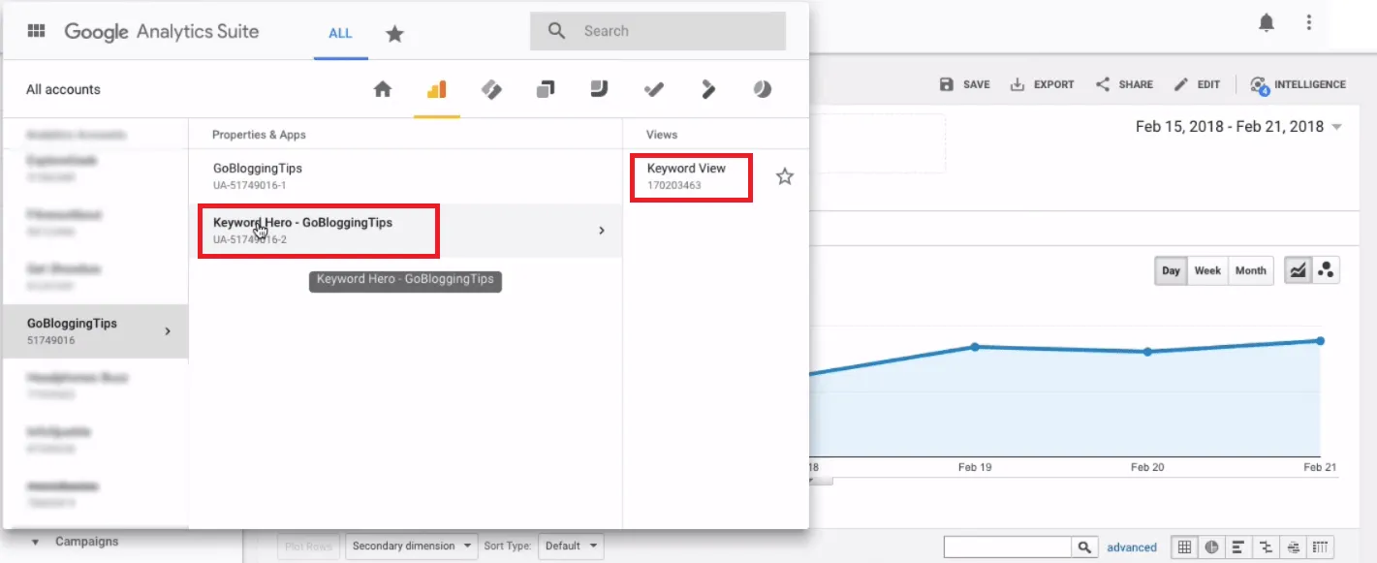Viewport: 1377px width, 563px height.
Task: Click the notifications bell icon
Action: pyautogui.click(x=1266, y=23)
